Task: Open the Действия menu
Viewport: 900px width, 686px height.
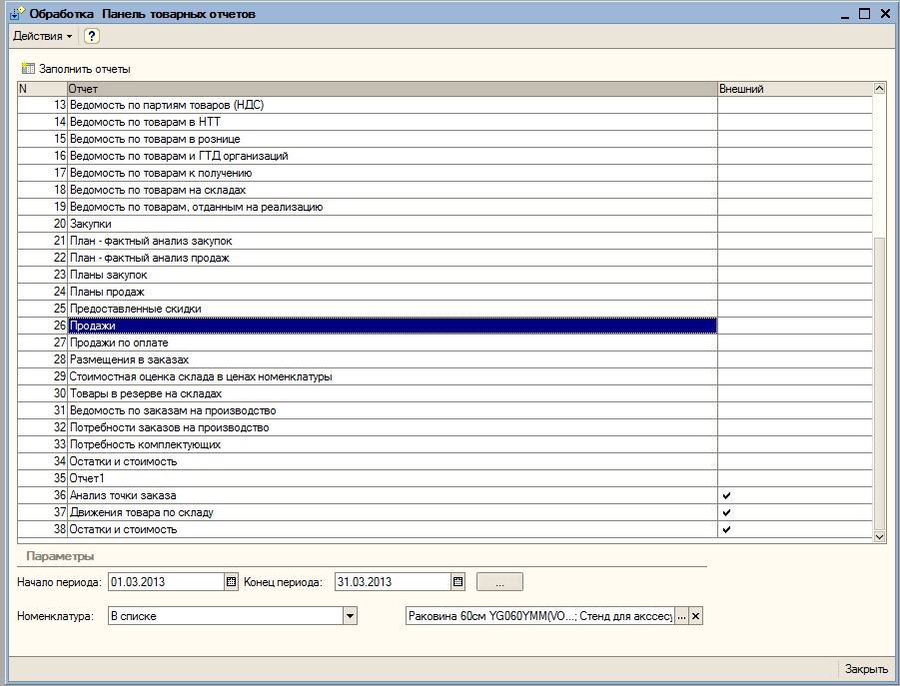Action: 43,36
